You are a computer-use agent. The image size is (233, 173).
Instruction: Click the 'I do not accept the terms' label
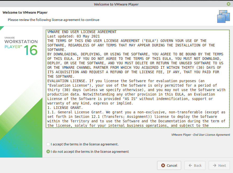point(90,151)
